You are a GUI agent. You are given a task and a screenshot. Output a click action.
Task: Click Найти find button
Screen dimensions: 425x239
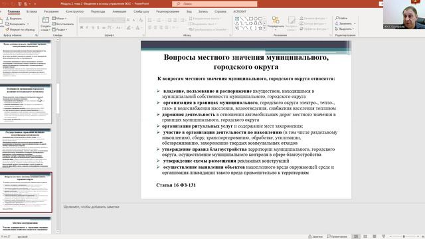pos(341,18)
